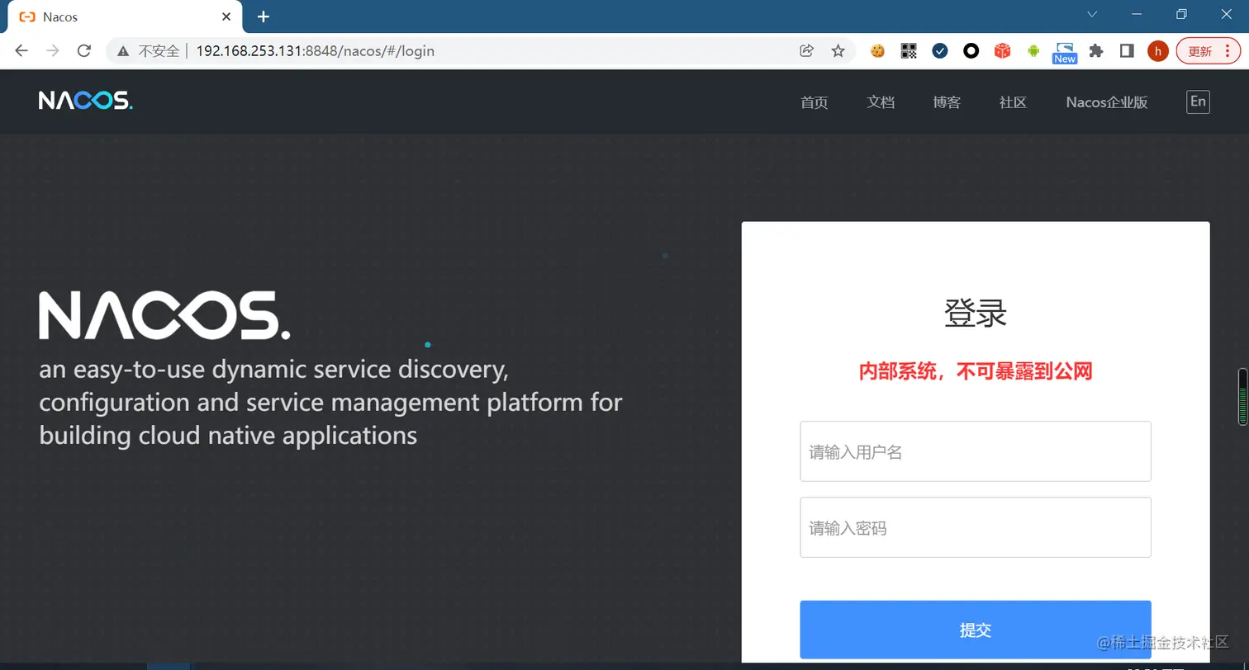Go to 首页 in the navigation
This screenshot has height=670, width=1249.
click(814, 102)
